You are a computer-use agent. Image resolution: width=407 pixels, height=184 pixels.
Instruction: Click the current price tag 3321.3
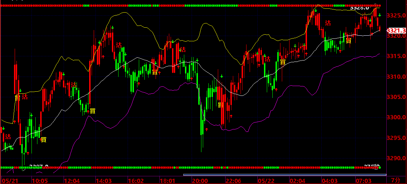point(397,31)
